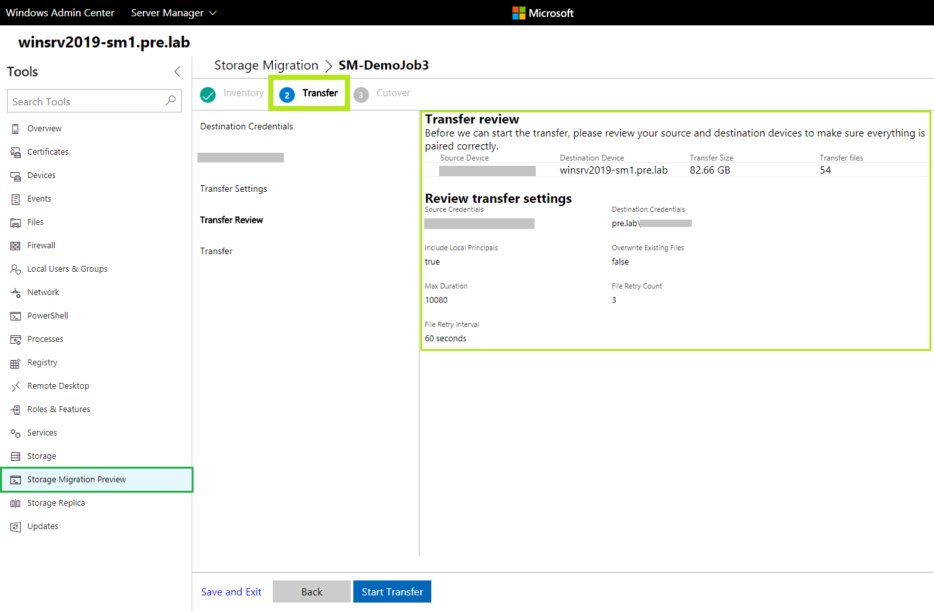
Task: Click the Source Device column header
Action: click(x=464, y=158)
